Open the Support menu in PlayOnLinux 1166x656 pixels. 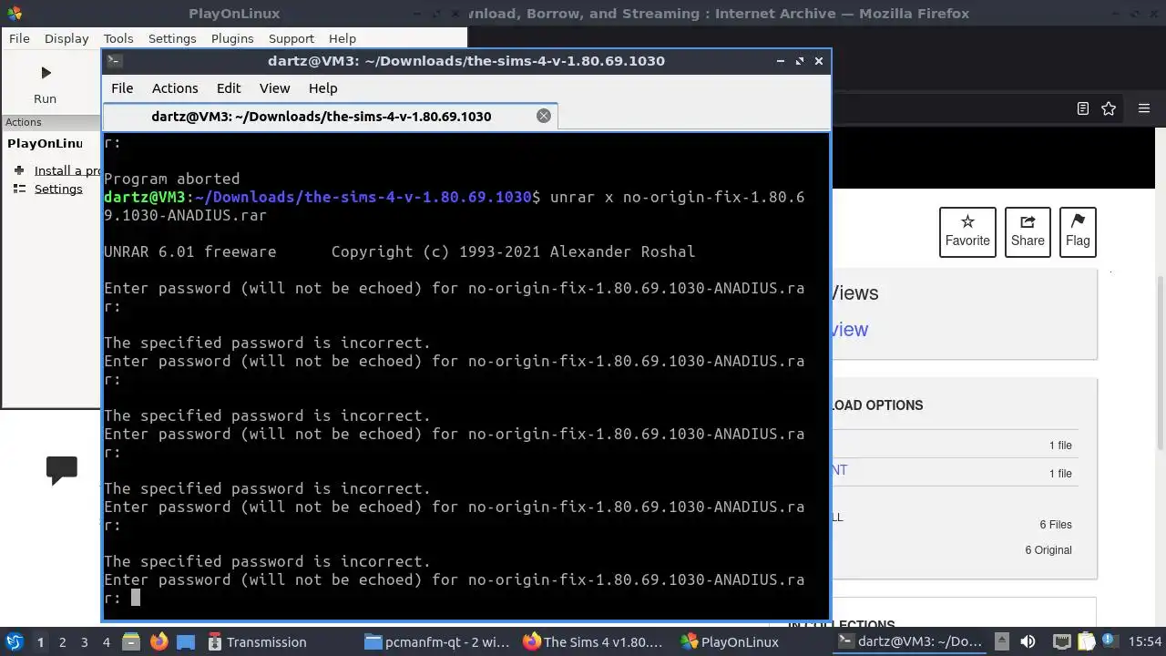click(291, 38)
